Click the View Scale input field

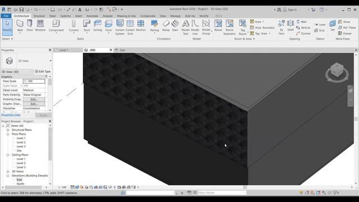[x=34, y=81]
